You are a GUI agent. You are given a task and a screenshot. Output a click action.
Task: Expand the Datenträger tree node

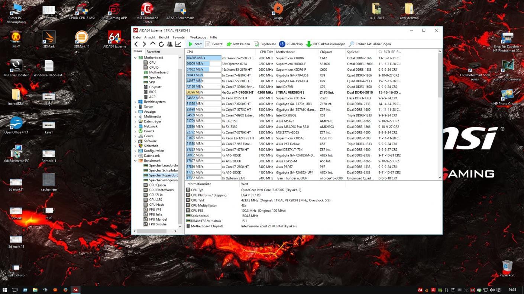click(x=135, y=121)
